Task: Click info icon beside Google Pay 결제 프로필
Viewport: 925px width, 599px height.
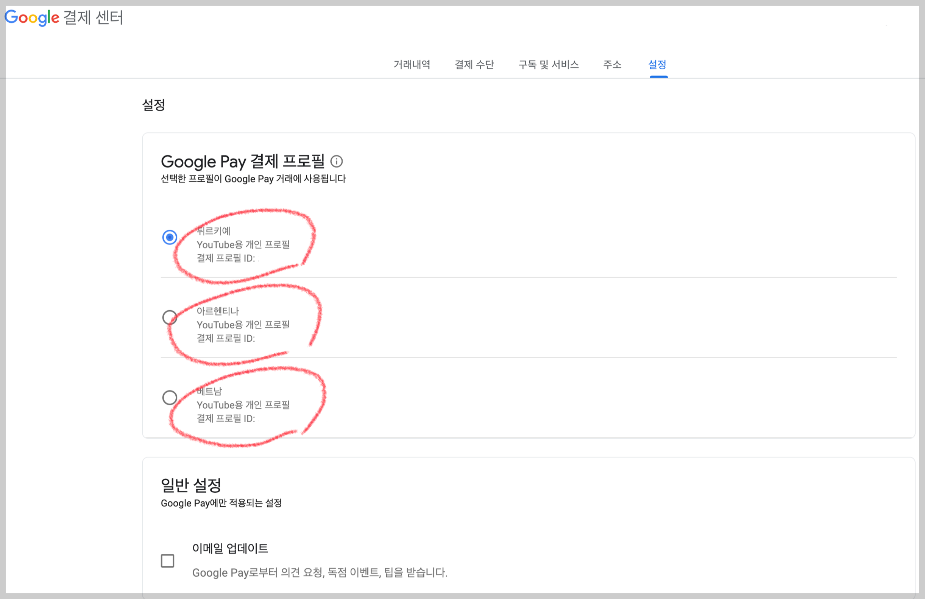Action: pos(336,161)
